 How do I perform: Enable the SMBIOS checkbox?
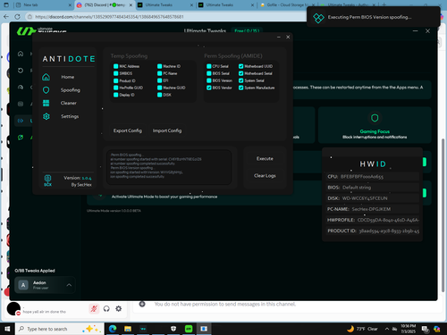pos(115,73)
